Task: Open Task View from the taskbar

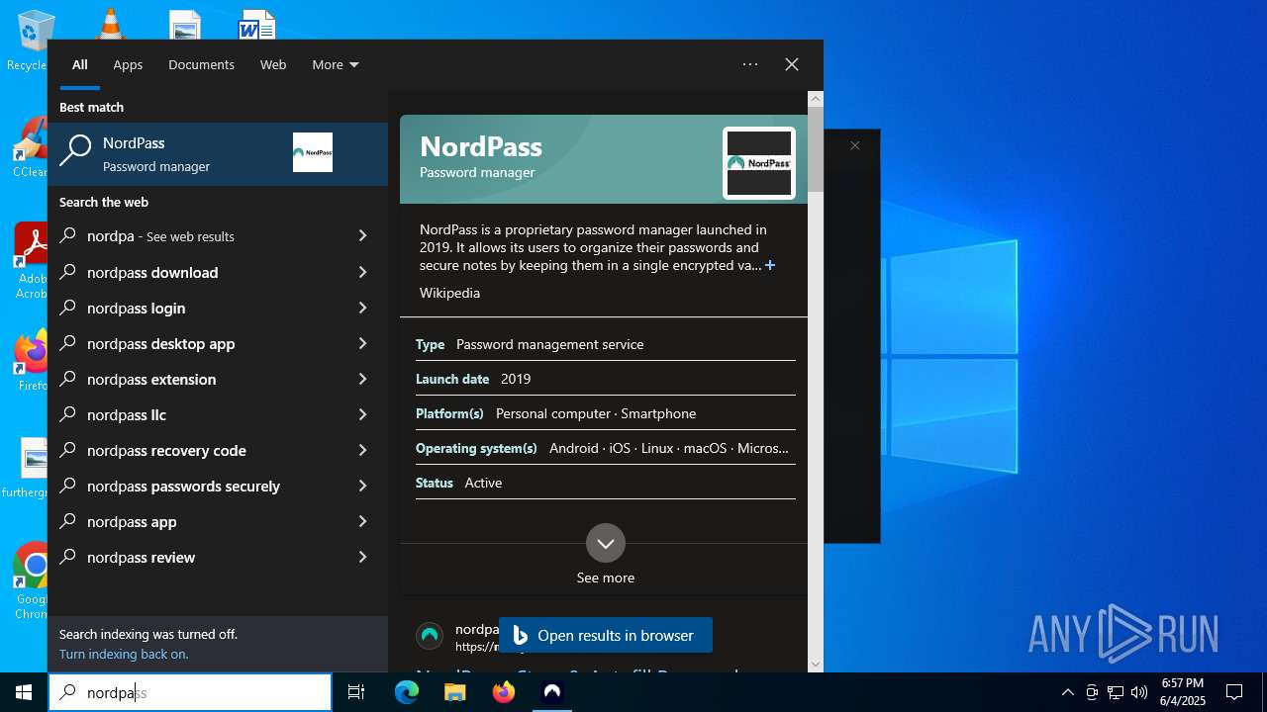Action: (356, 692)
